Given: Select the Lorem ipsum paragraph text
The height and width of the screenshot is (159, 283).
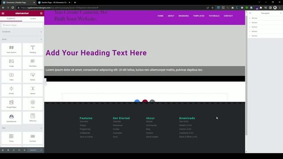Looking at the screenshot, I should [124, 70].
